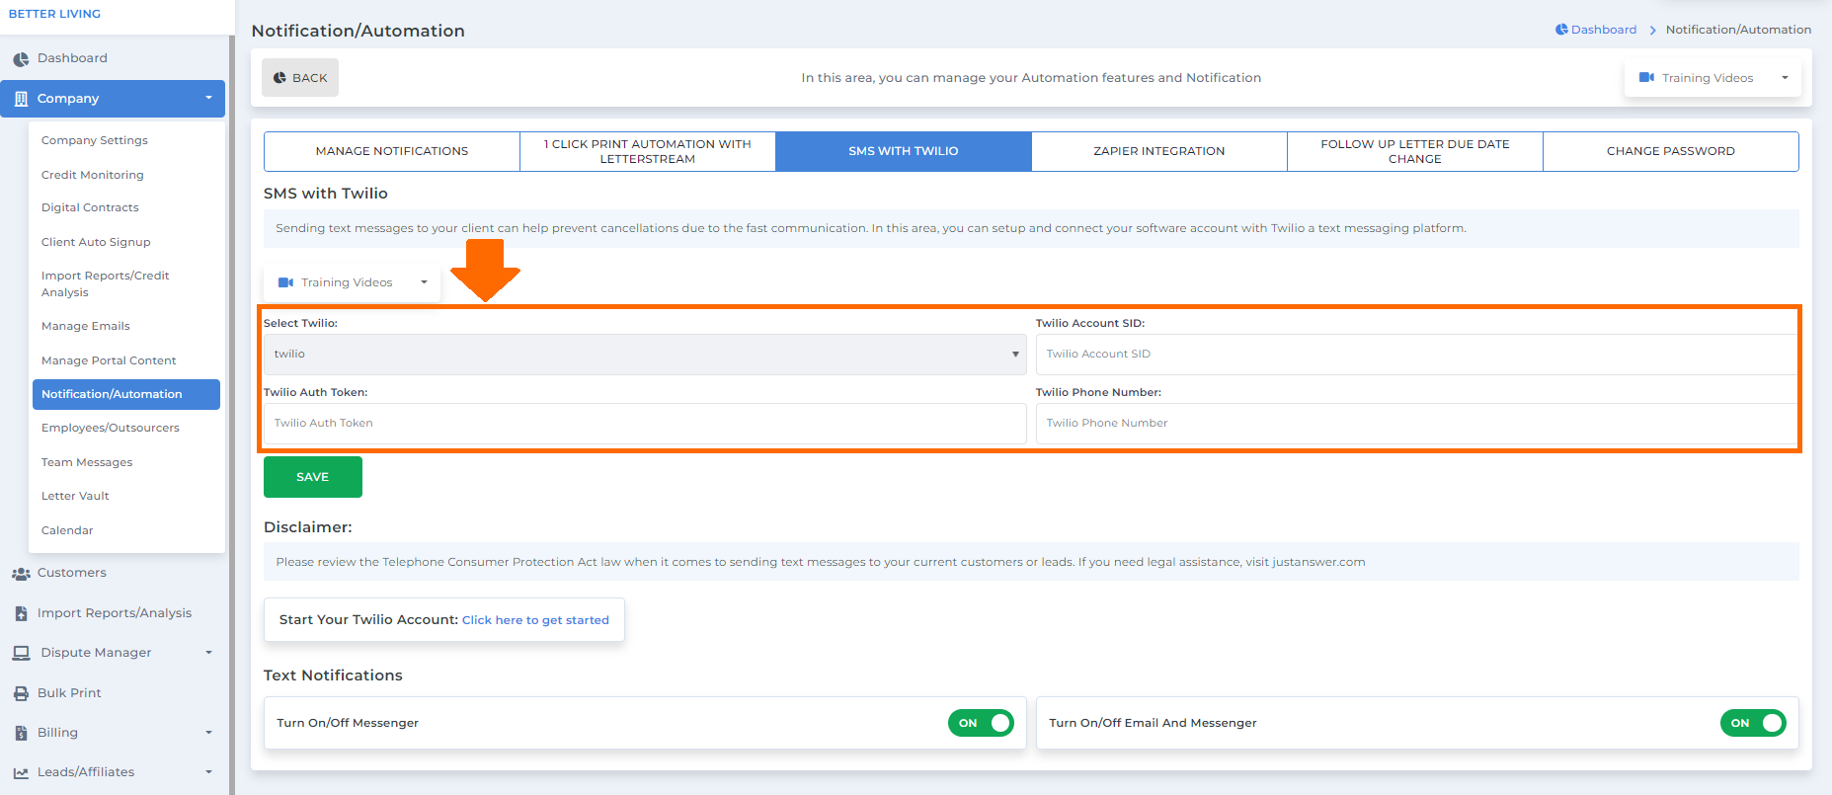Click the Billing invoice icon
The image size is (1832, 795).
[x=21, y=733]
